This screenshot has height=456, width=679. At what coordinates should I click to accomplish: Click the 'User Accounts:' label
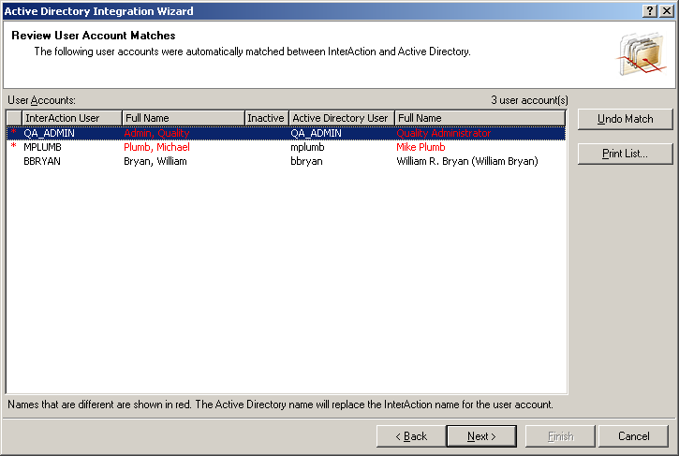[41, 100]
